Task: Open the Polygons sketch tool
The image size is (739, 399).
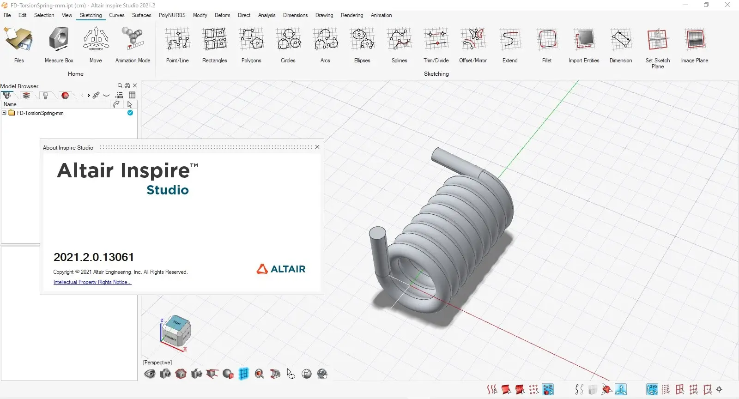Action: [x=251, y=40]
